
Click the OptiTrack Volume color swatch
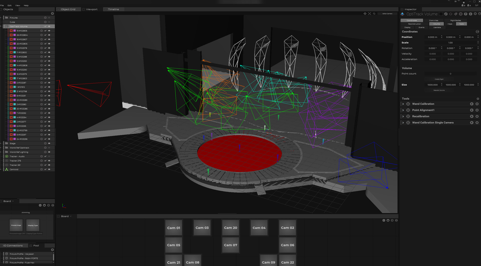point(441,14)
